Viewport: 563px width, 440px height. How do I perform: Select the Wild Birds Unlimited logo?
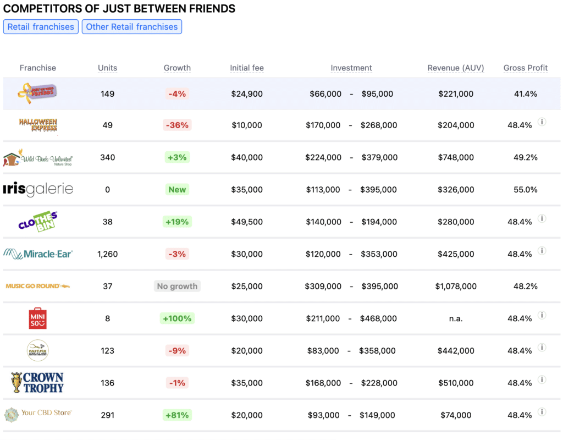tap(38, 157)
